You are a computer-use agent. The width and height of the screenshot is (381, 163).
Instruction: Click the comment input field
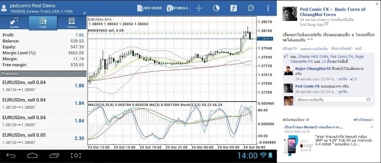pyautogui.click(x=330, y=100)
